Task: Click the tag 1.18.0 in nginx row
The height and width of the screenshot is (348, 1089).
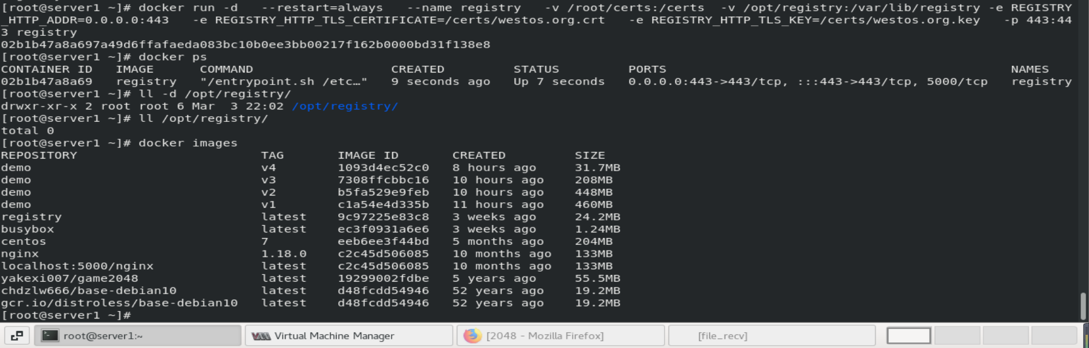Action: tap(284, 254)
